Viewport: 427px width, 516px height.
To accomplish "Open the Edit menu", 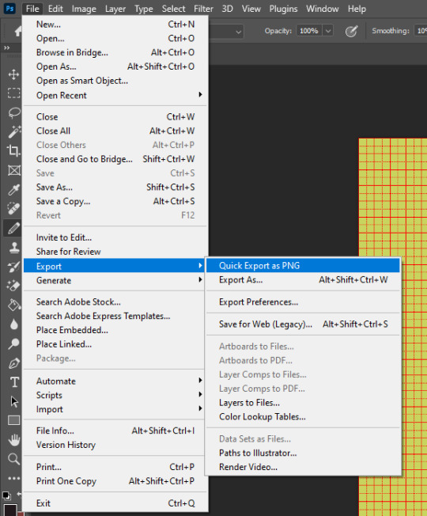I will point(55,9).
